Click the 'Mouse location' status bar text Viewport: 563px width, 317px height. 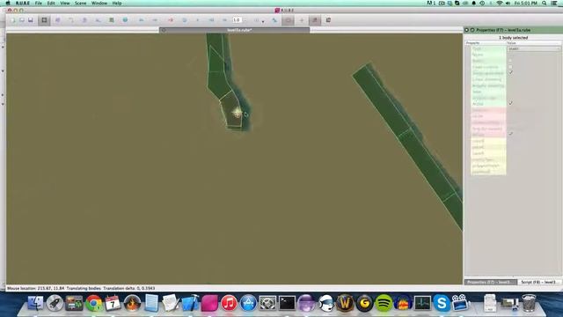(x=35, y=288)
